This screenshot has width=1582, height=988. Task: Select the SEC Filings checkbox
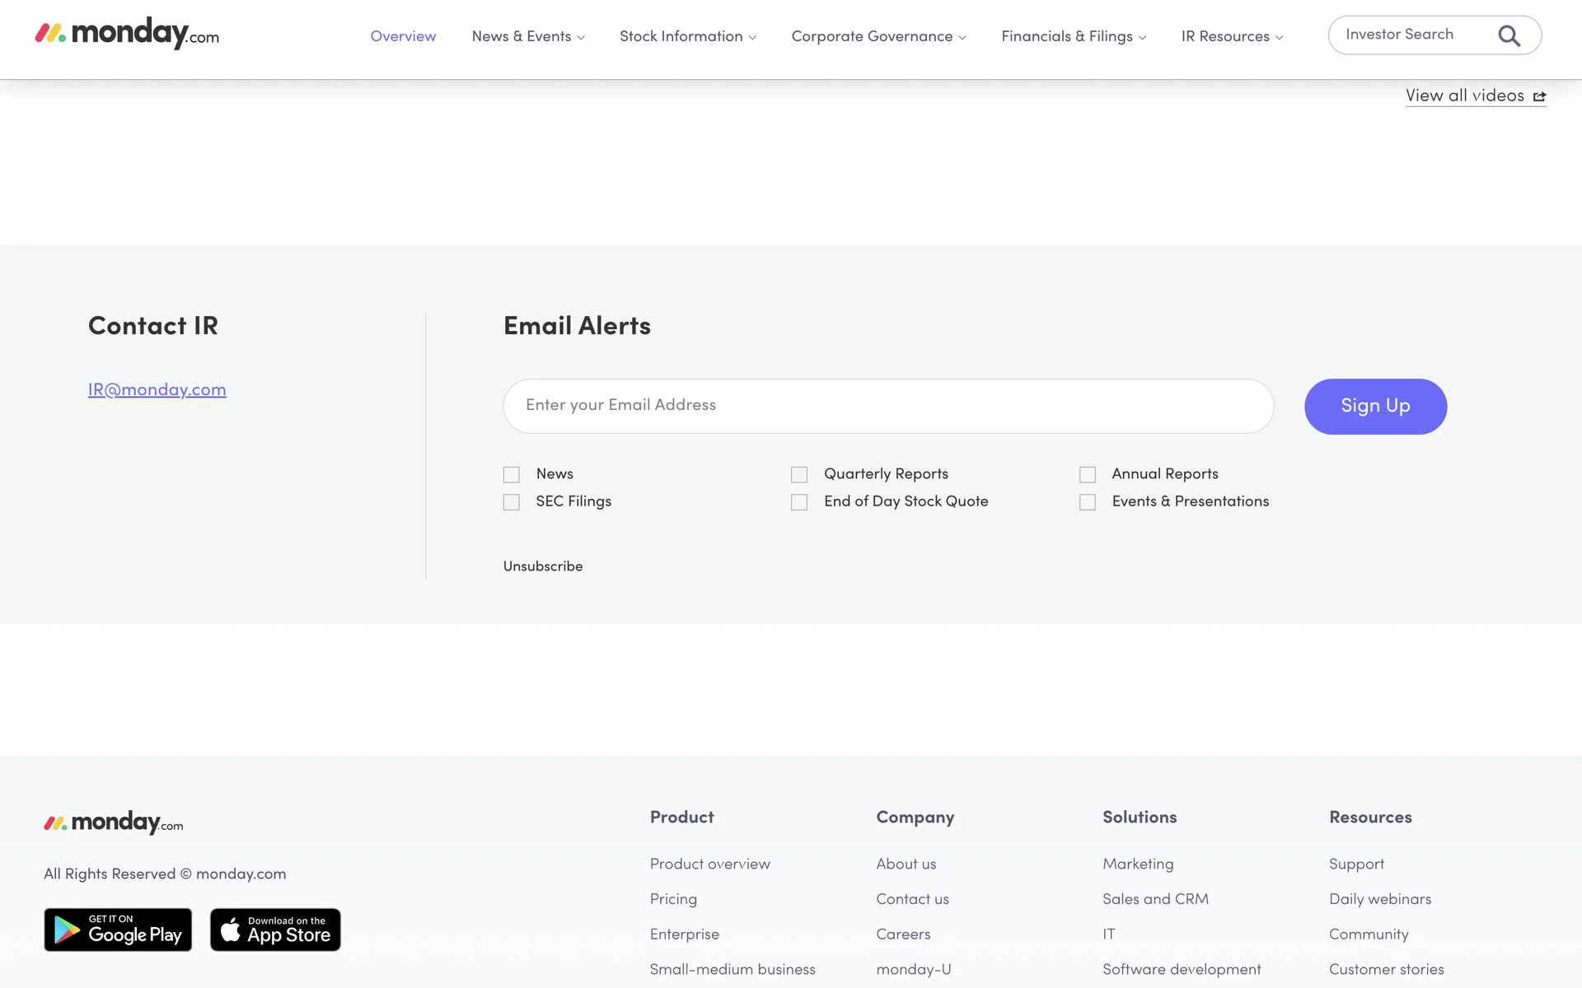(x=512, y=502)
